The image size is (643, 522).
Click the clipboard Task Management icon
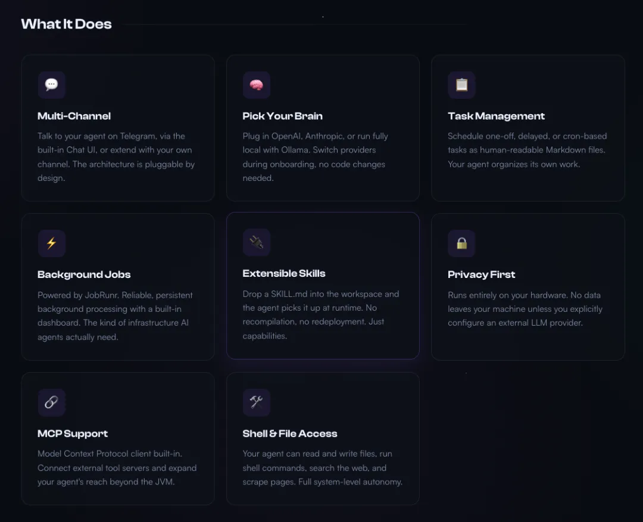tap(461, 85)
